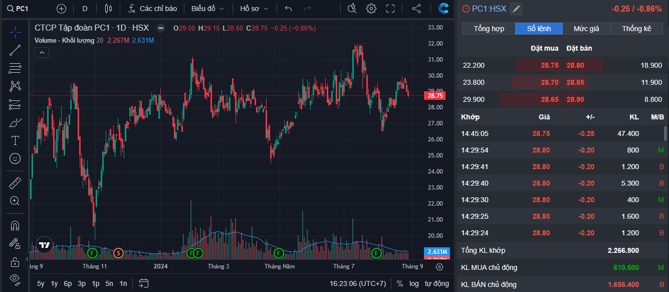Select the Text annotation tool
Image resolution: width=669 pixels, height=292 pixels.
(x=15, y=140)
